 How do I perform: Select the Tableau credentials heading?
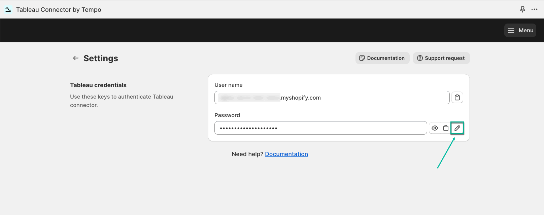(x=98, y=85)
